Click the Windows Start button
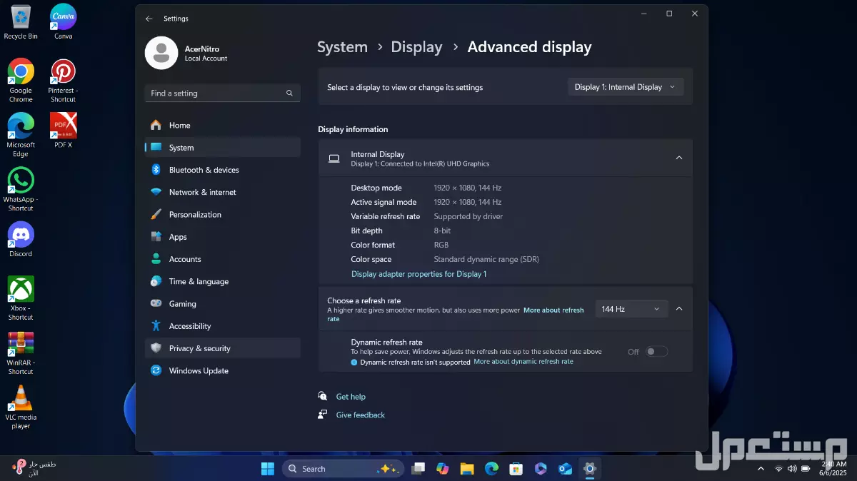This screenshot has width=857, height=481. pos(268,469)
